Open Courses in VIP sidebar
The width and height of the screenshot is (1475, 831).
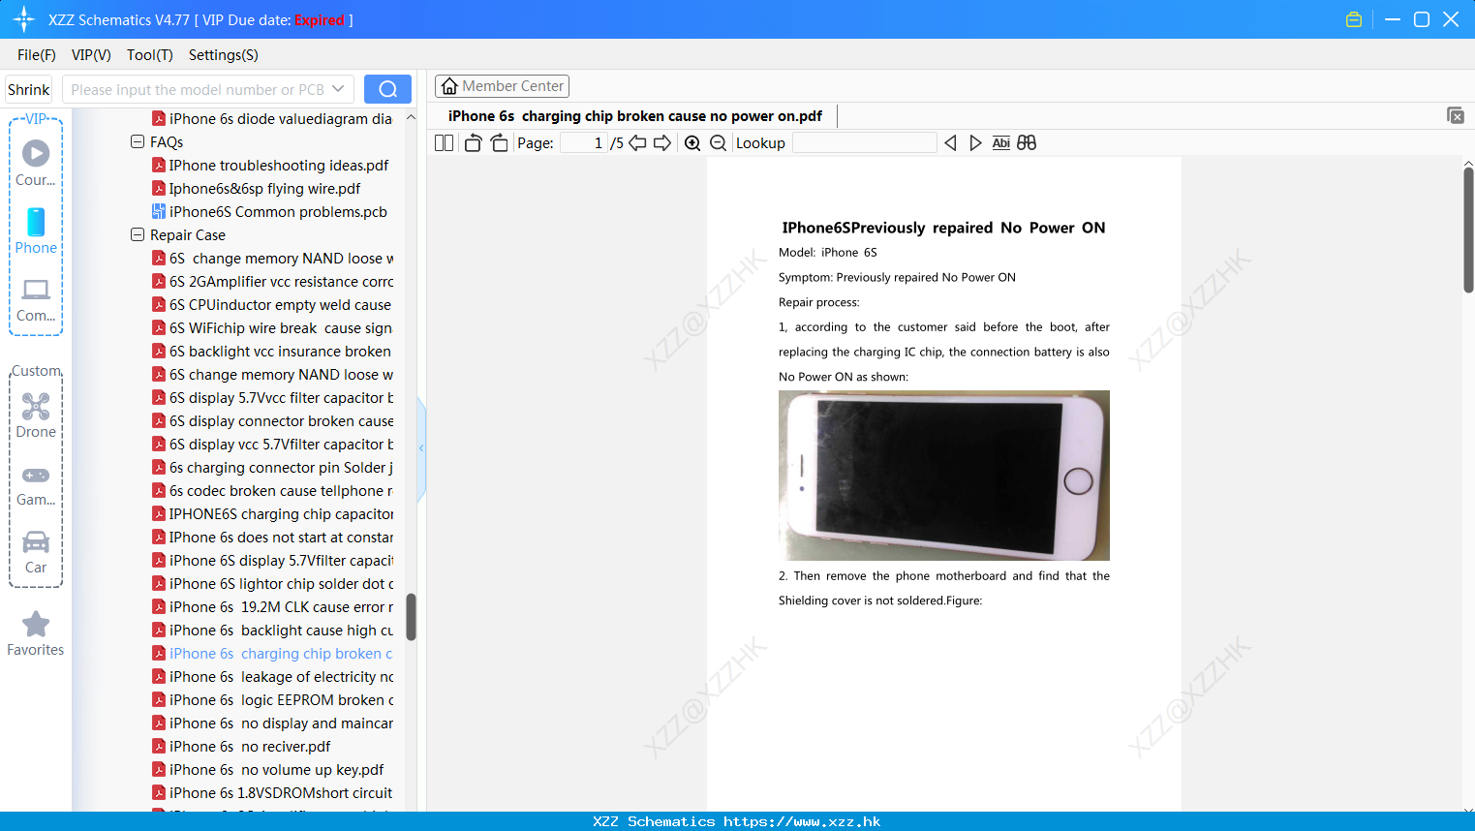[36, 164]
